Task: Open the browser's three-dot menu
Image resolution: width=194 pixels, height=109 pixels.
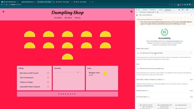Action: (192, 5)
